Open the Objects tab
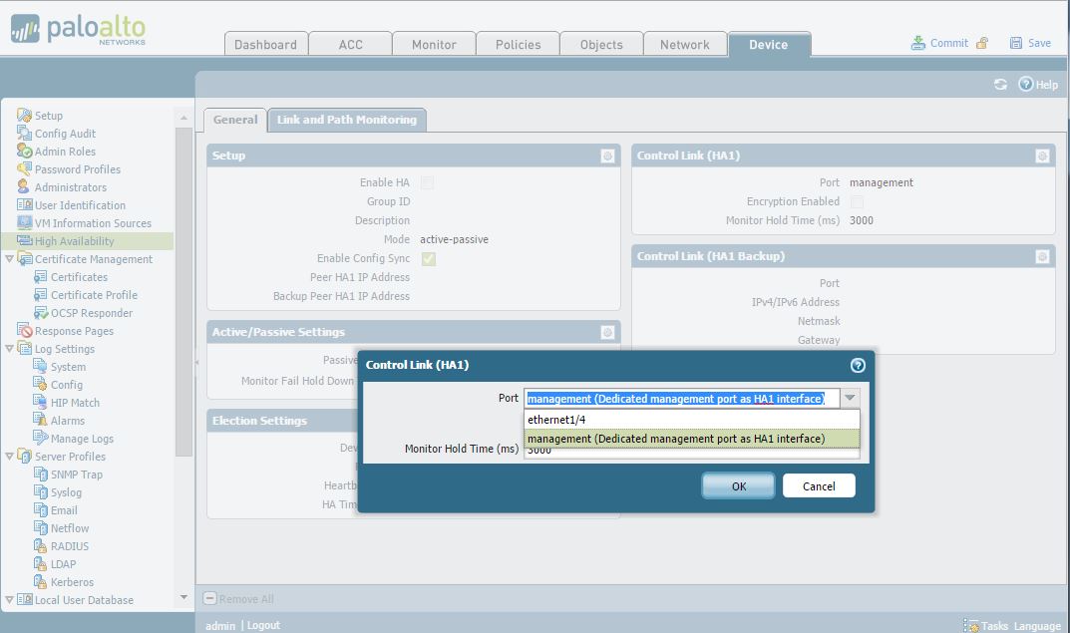Screen dimensions: 1070x633 point(601,44)
